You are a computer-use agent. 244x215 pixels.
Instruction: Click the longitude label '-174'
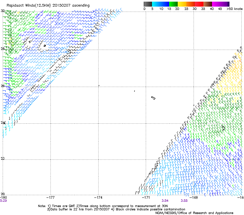(x=98, y=197)
